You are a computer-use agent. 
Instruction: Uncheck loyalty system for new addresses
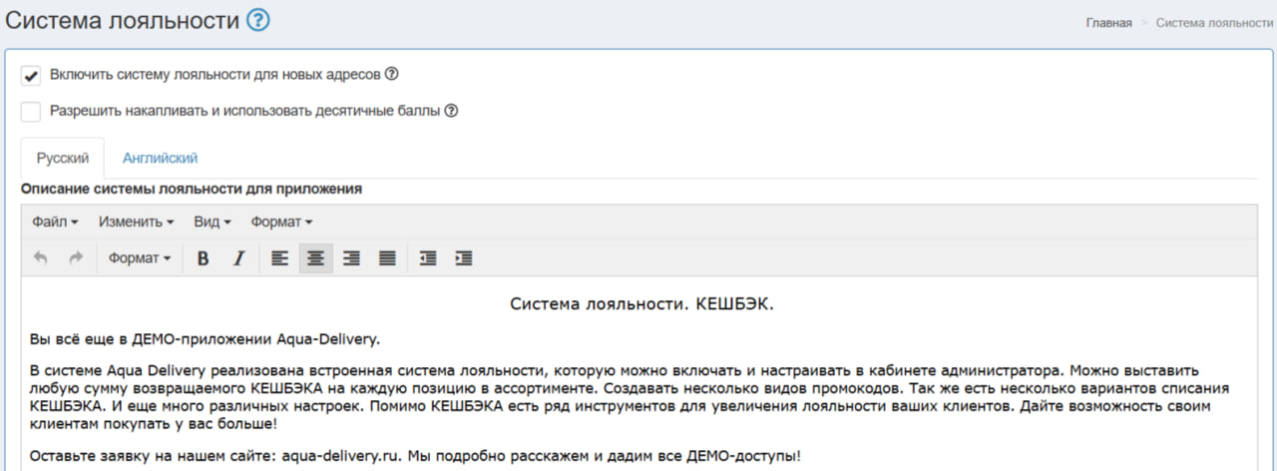coord(31,76)
